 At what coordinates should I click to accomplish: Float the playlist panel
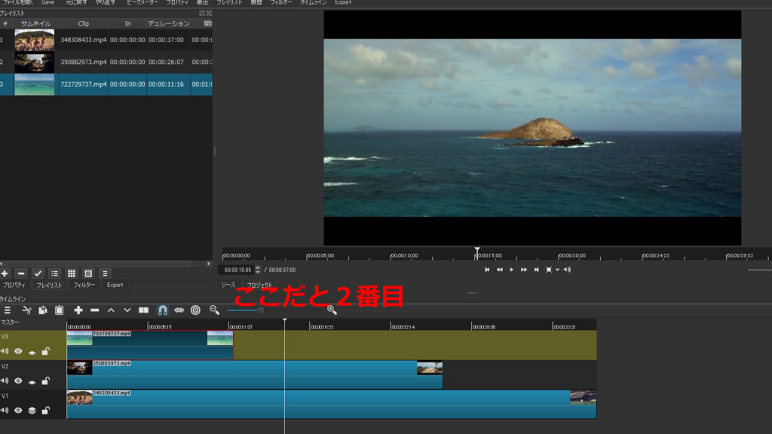coord(202,14)
